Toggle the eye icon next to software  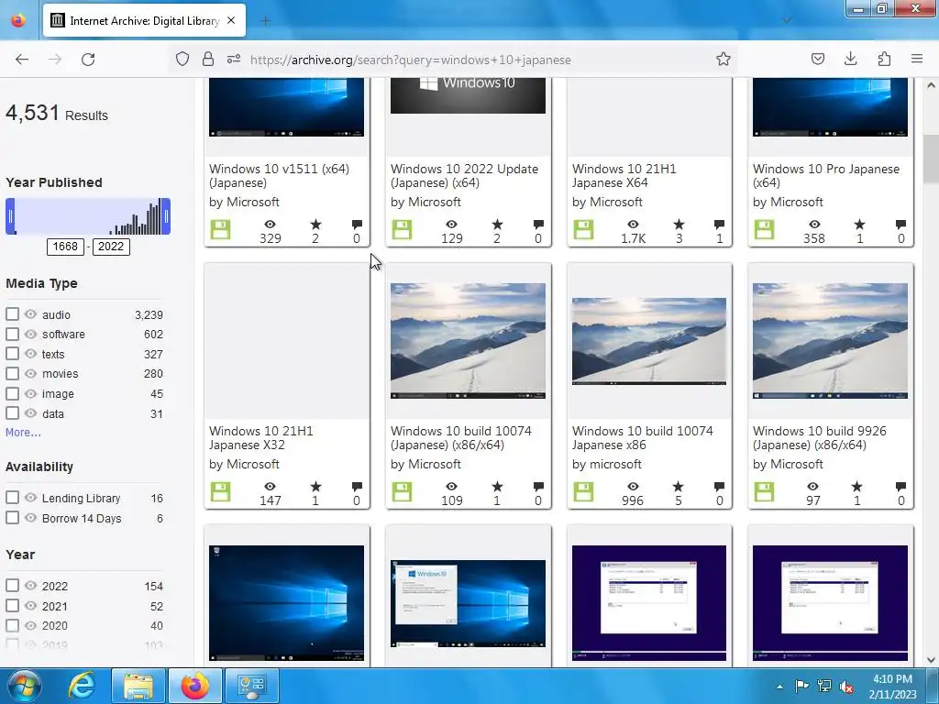pos(30,334)
